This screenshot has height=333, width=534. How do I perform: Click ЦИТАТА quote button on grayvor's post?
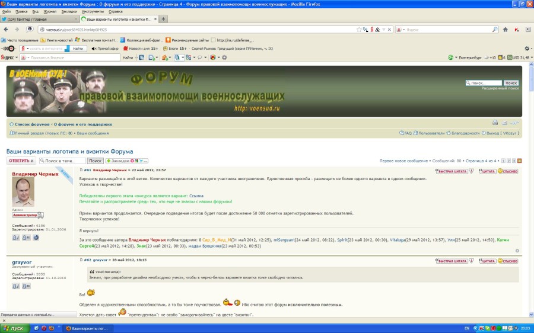(487, 261)
